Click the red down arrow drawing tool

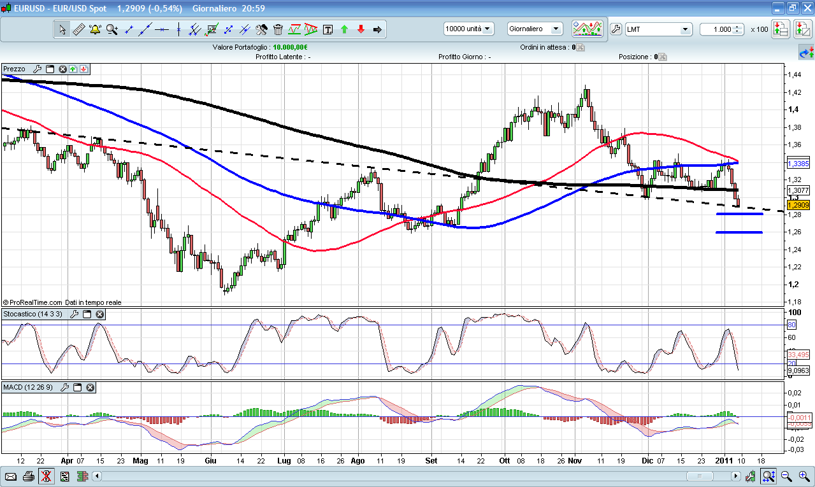tap(361, 29)
